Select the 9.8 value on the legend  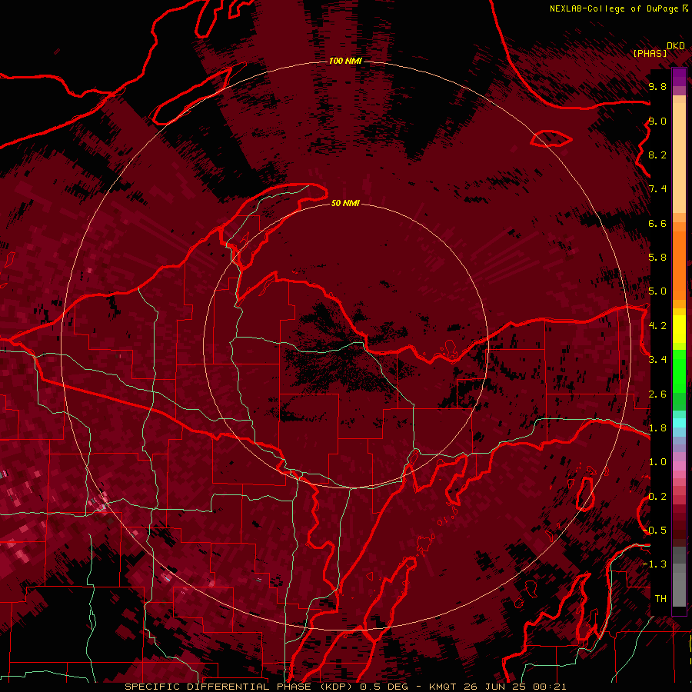(x=657, y=86)
